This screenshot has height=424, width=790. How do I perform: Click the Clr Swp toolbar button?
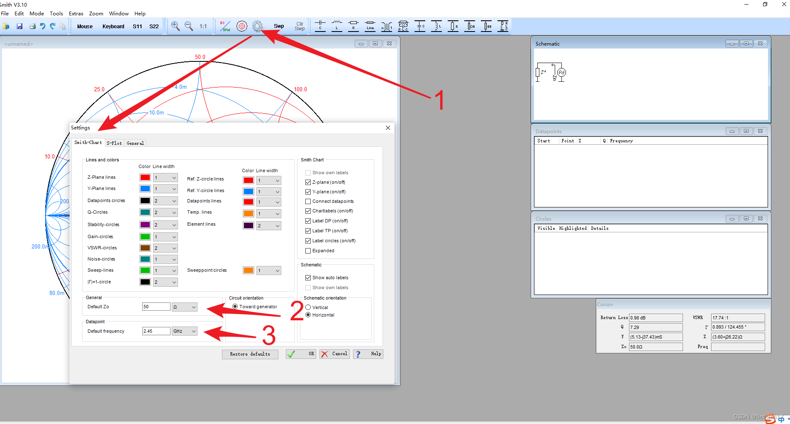click(300, 26)
